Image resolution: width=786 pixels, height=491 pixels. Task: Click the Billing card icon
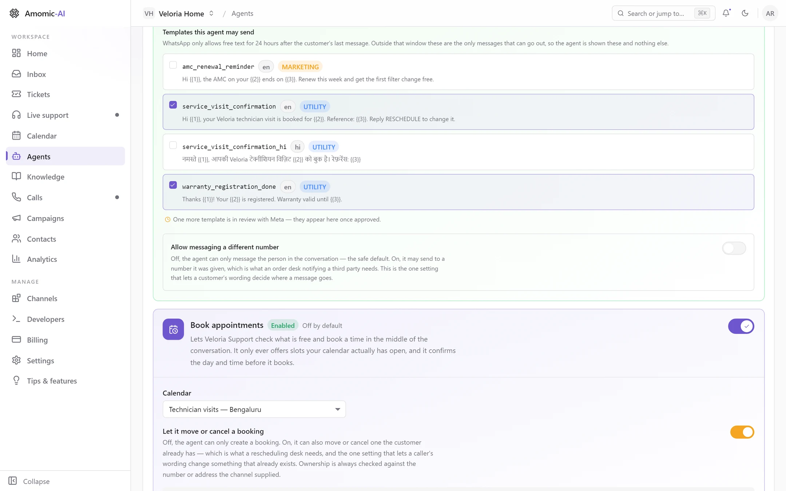16,339
